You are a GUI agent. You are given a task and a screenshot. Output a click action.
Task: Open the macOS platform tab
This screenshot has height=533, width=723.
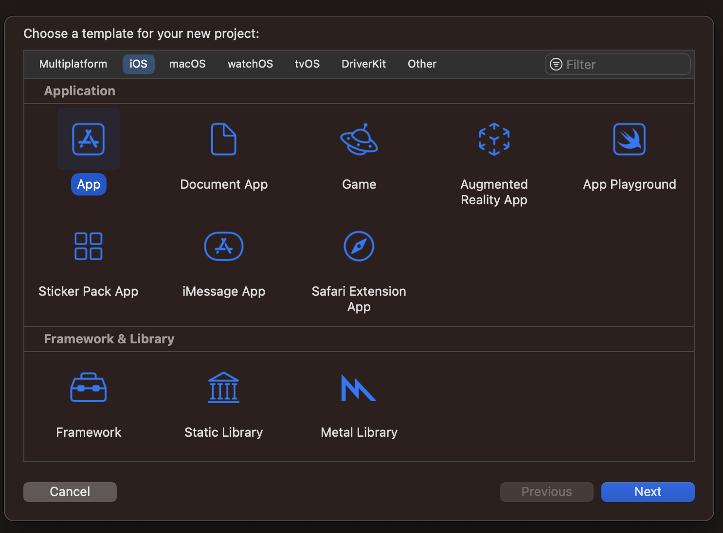tap(187, 64)
